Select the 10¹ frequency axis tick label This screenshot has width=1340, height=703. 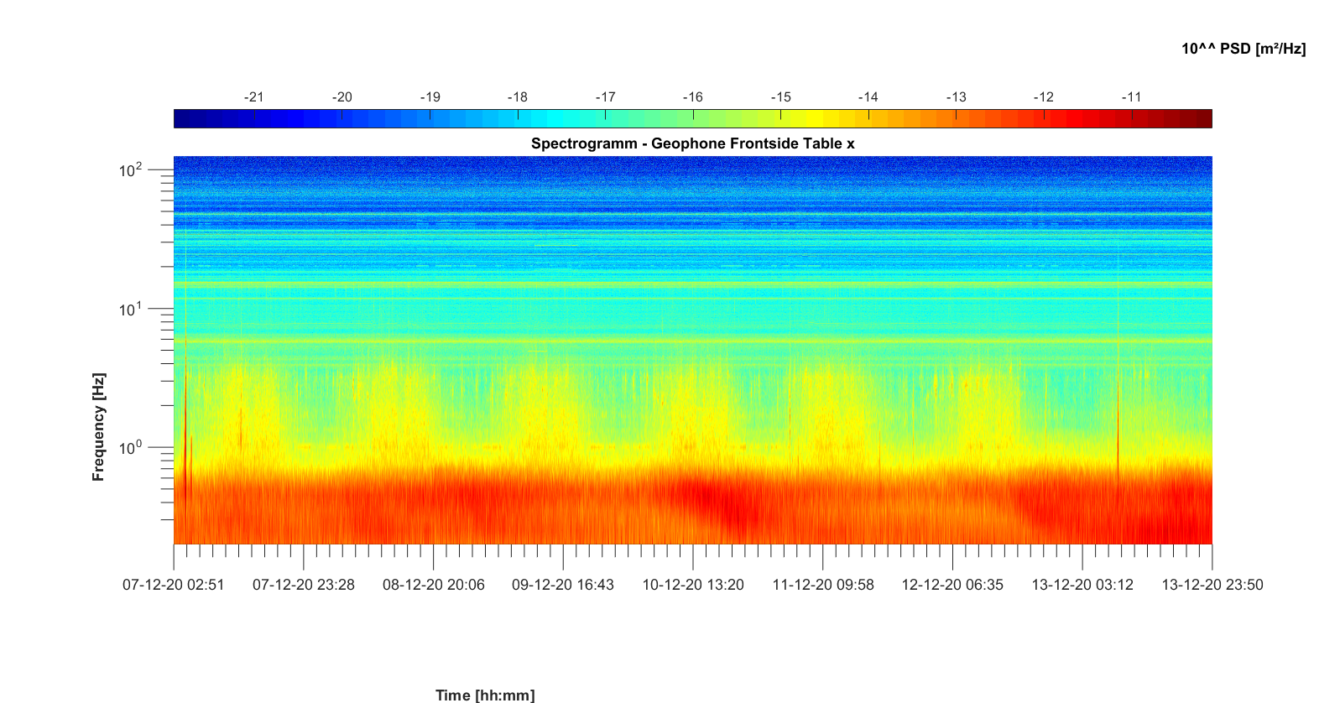[x=130, y=310]
